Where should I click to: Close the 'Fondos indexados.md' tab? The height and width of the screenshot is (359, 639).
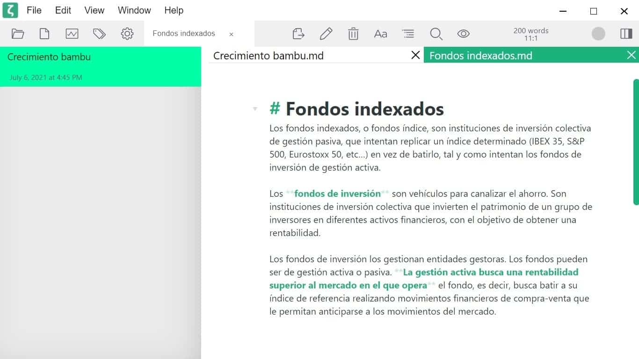[x=632, y=55]
